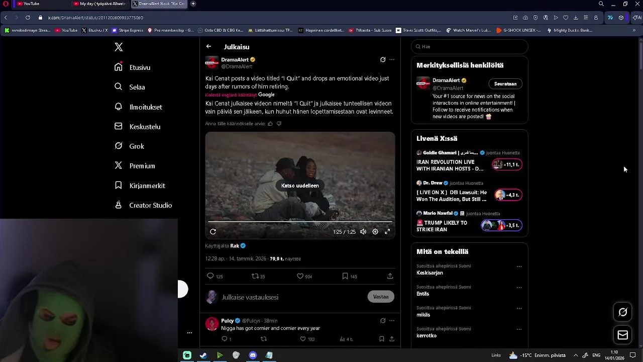Open Etusivu home page
Image resolution: width=643 pixels, height=362 pixels.
tap(133, 67)
